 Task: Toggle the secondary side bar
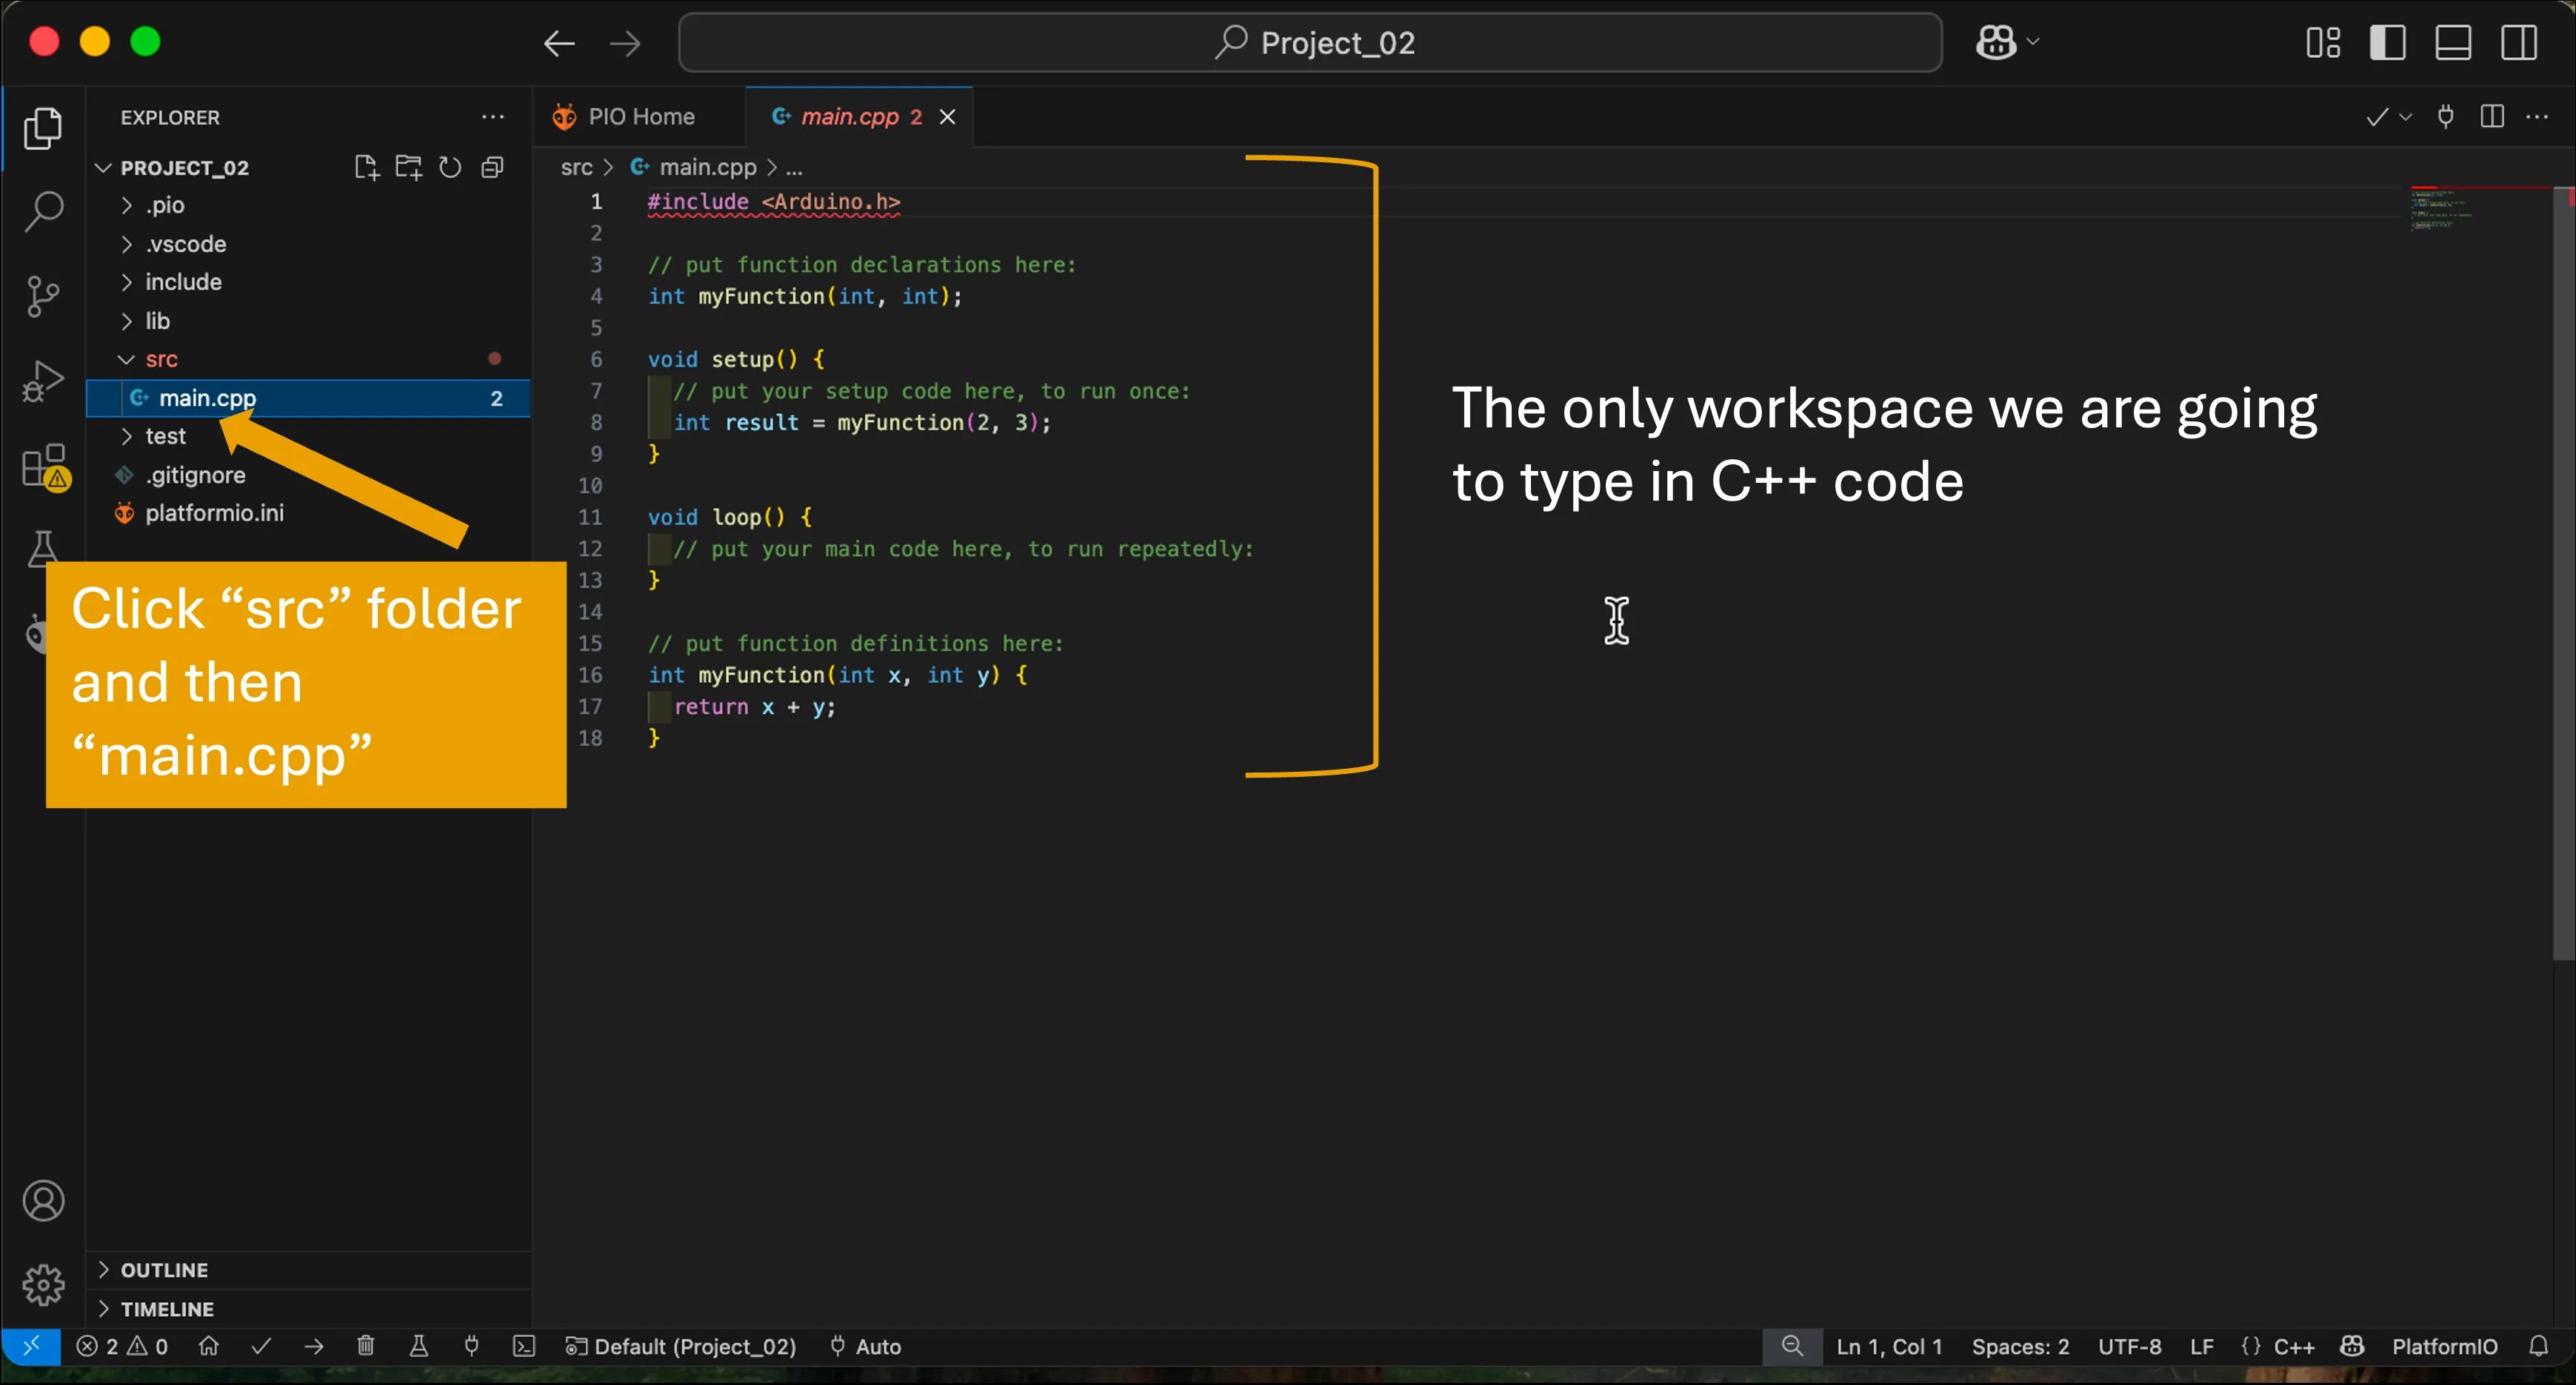tap(2519, 43)
